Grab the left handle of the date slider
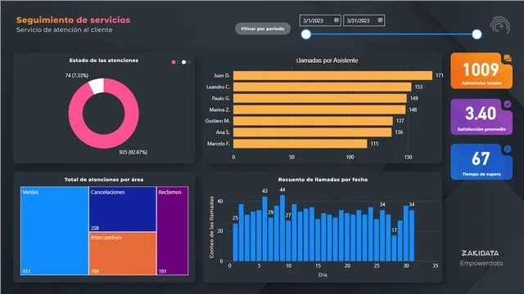 coord(305,34)
